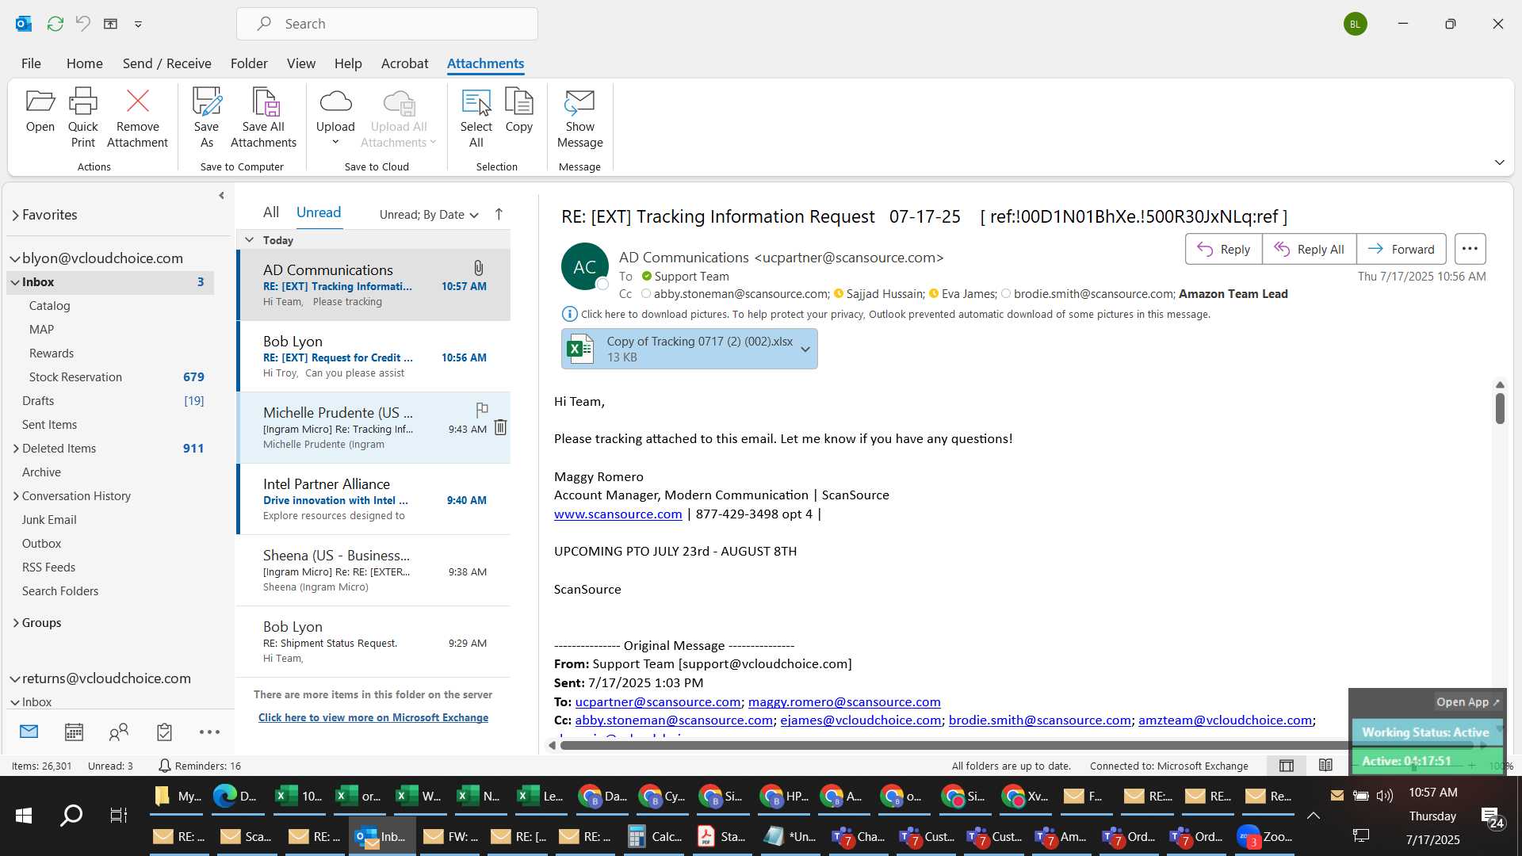Expand the Favorites section
This screenshot has height=856, width=1522.
[15, 215]
